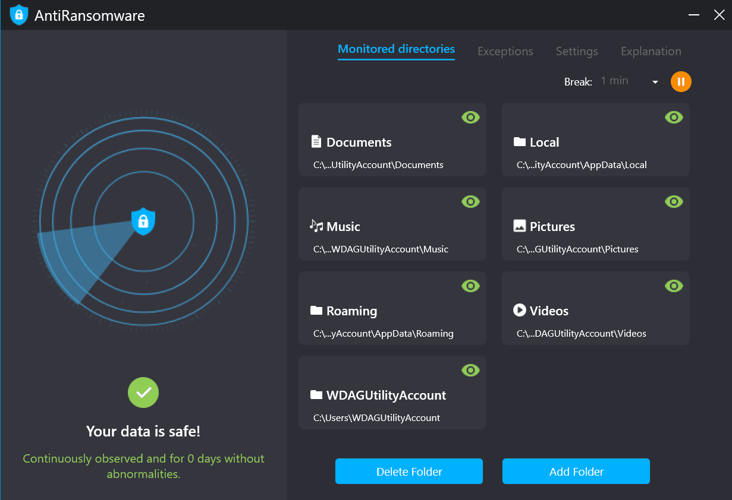Switch to the Exceptions tab
Screen dimensions: 732x500
tap(505, 52)
